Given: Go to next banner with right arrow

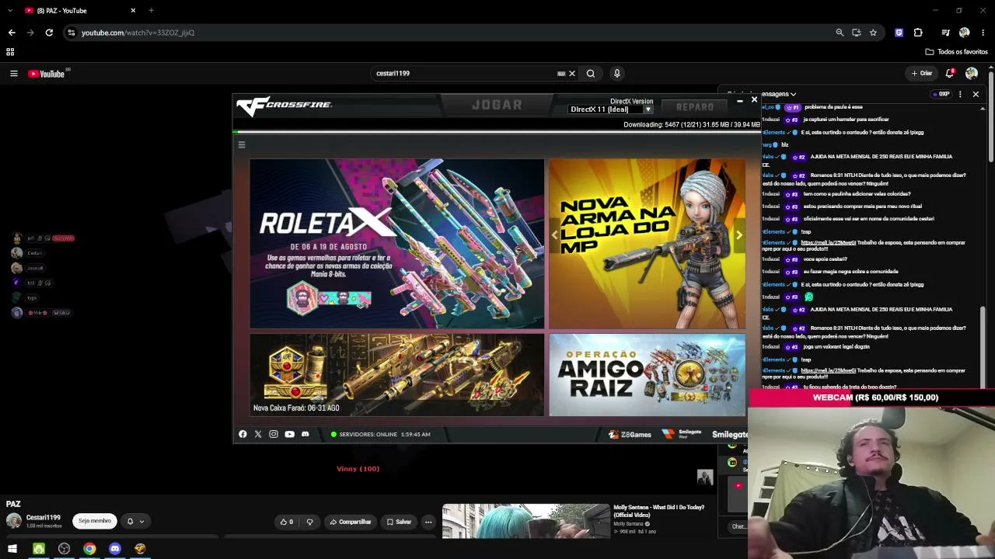Looking at the screenshot, I should (738, 235).
